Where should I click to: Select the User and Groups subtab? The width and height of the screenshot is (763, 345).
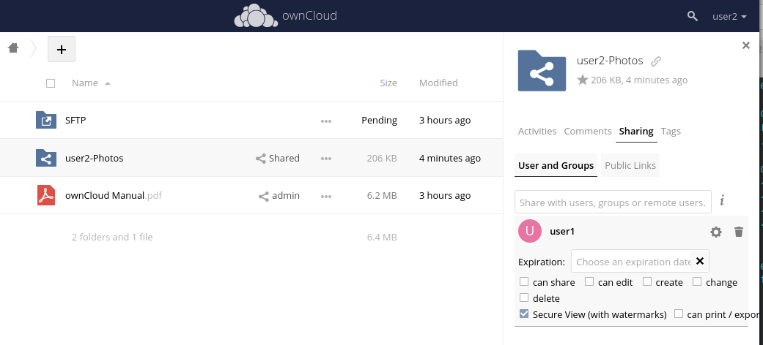[556, 165]
